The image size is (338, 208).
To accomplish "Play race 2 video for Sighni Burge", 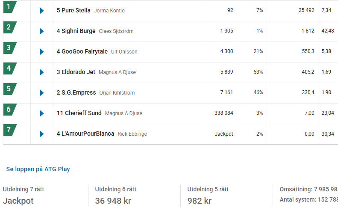I will pos(42,31).
